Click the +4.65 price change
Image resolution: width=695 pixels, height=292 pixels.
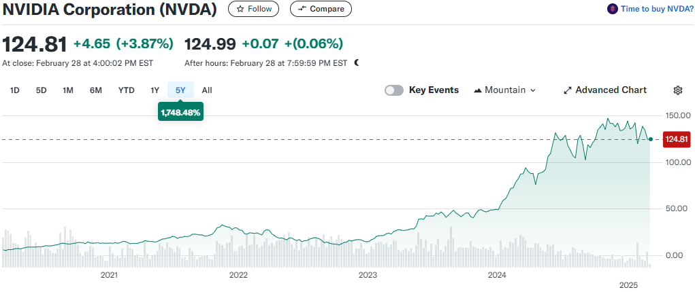pos(92,43)
